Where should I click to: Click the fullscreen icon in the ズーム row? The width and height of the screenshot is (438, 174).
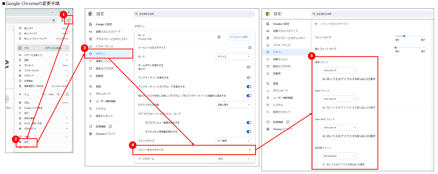coord(67,94)
